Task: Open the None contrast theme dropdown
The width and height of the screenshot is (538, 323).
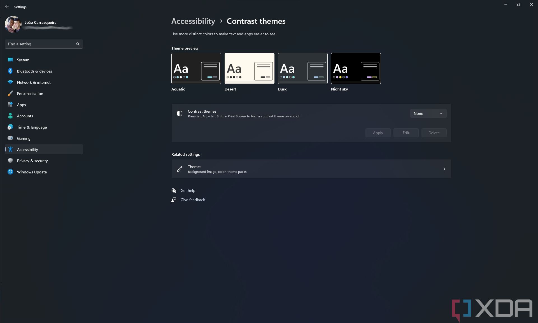Action: point(428,113)
